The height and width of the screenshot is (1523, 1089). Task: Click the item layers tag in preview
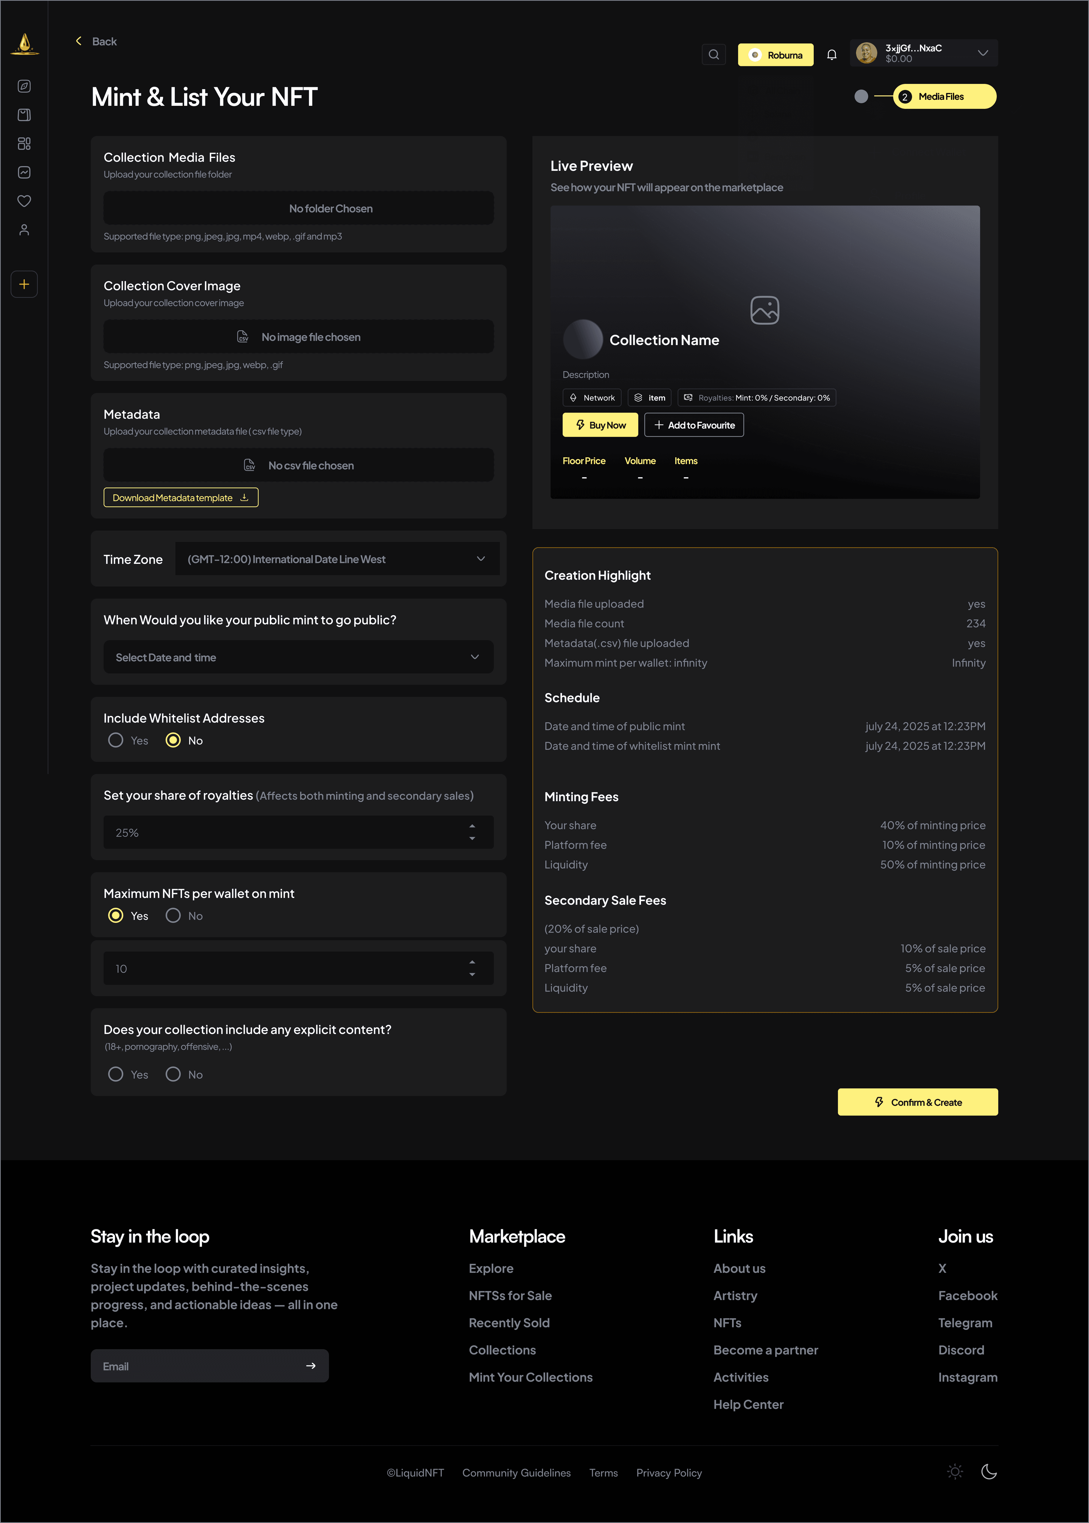tap(649, 398)
